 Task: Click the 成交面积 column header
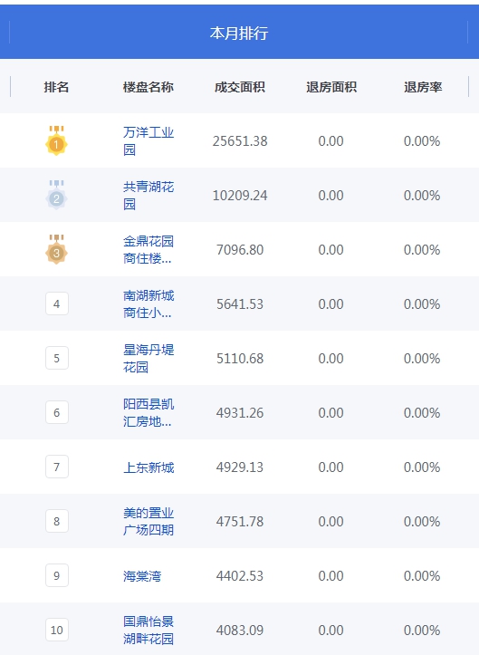click(240, 87)
